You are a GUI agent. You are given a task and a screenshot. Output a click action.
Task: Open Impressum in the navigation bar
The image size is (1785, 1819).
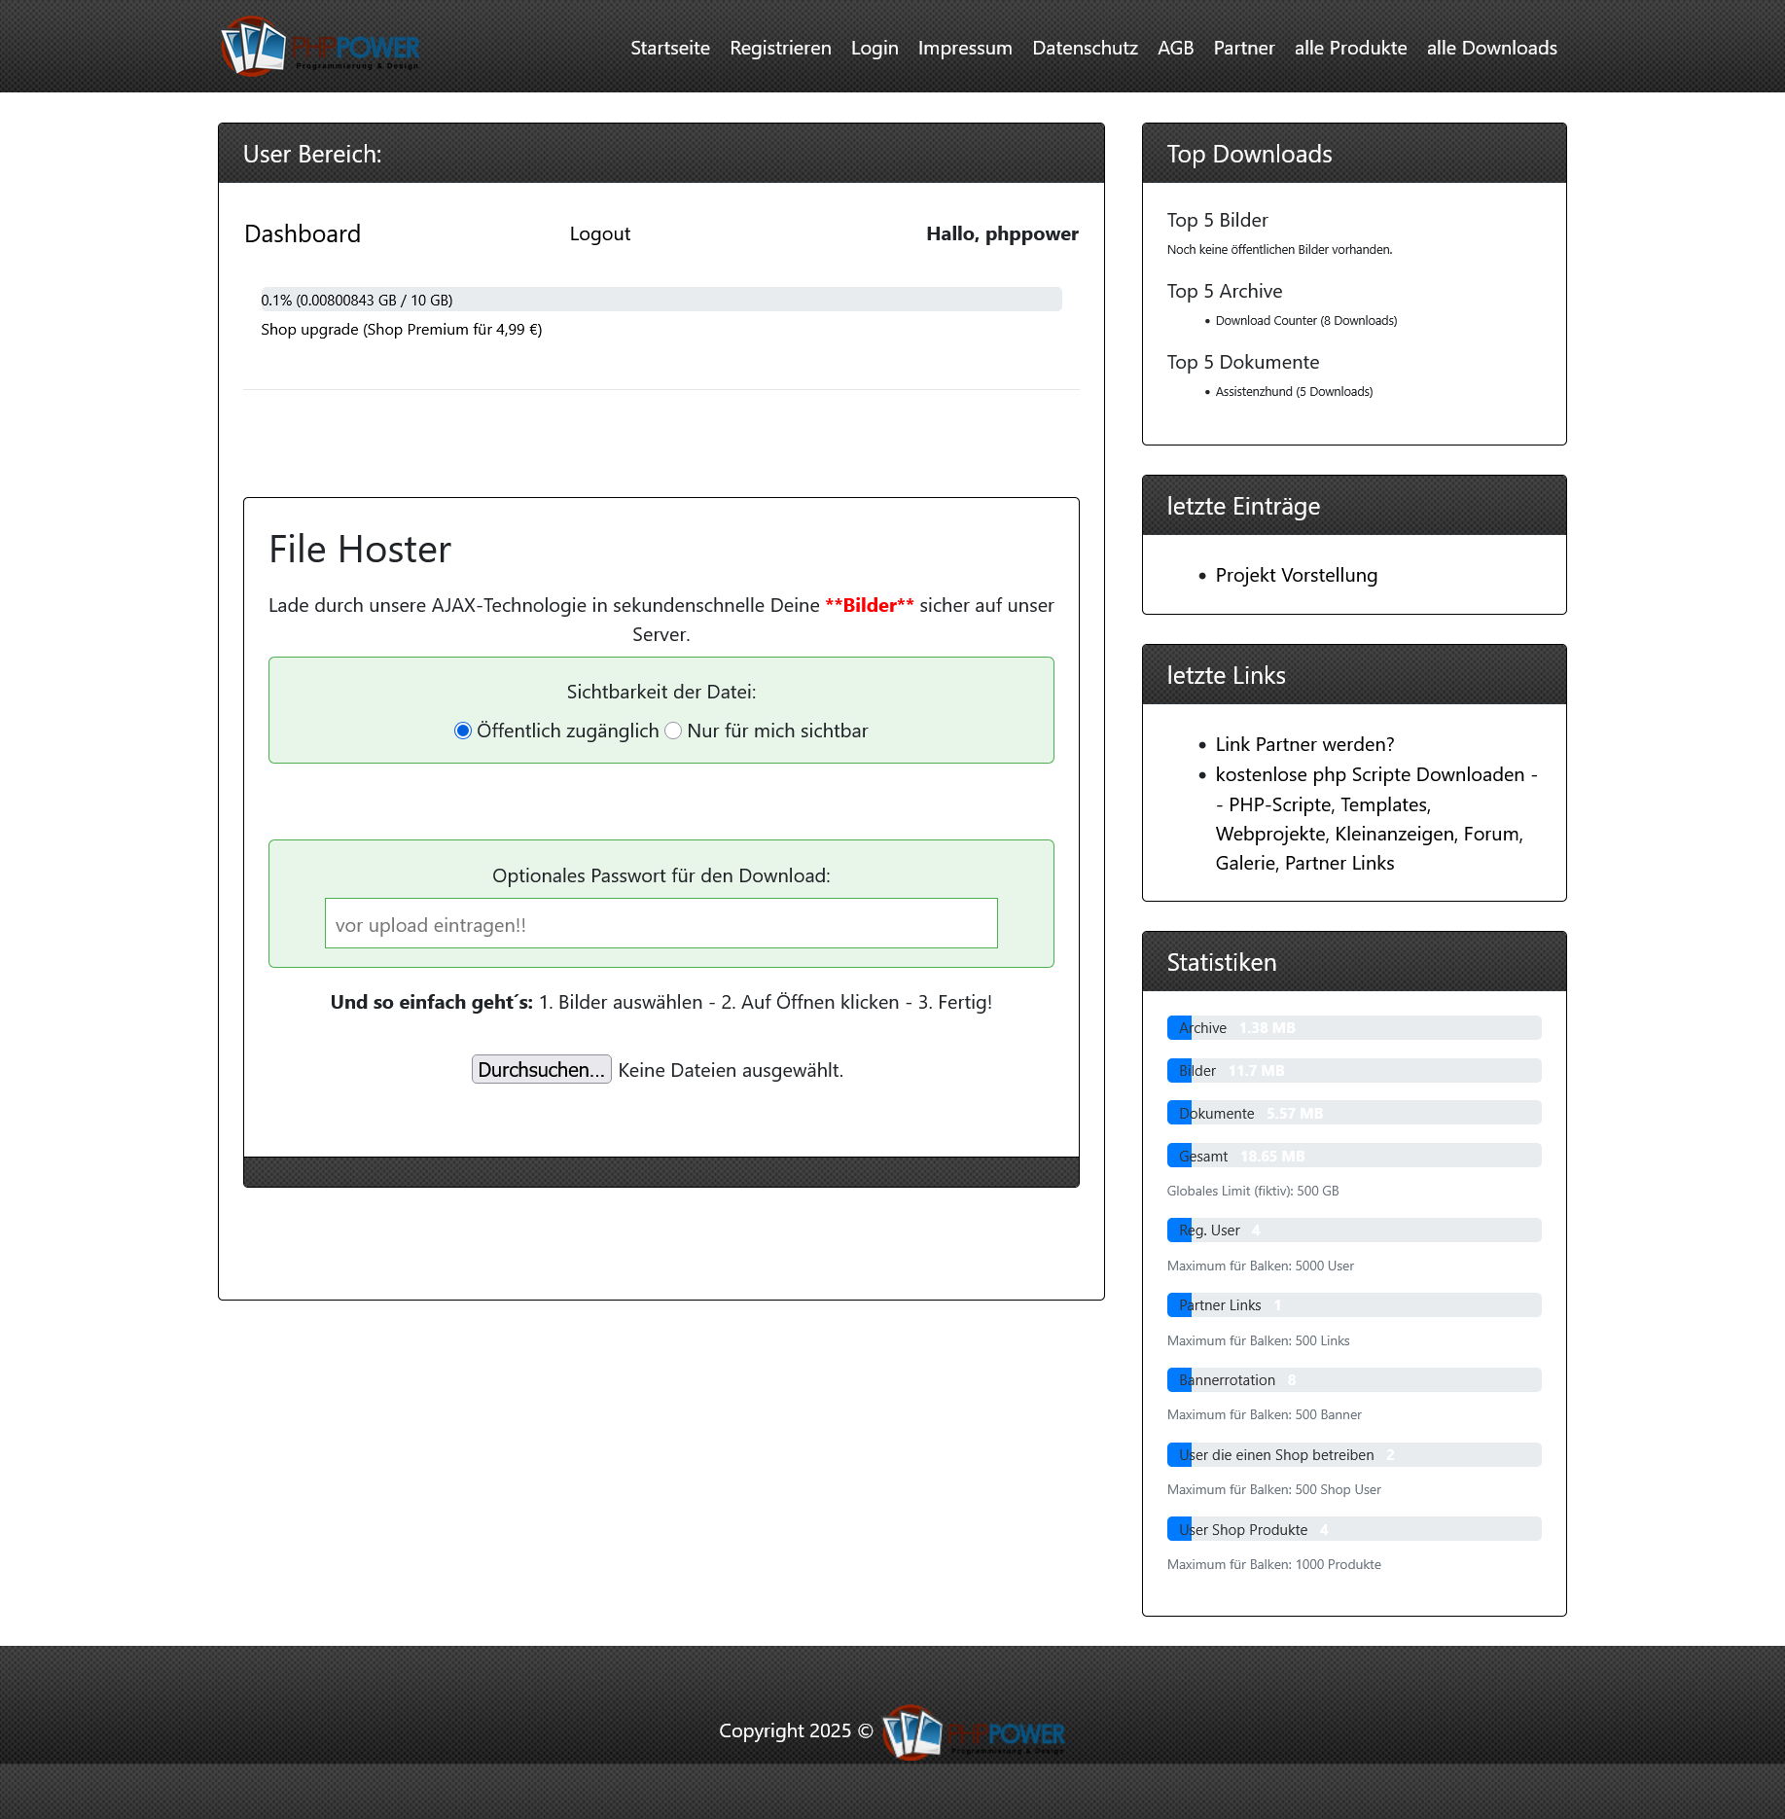[964, 48]
